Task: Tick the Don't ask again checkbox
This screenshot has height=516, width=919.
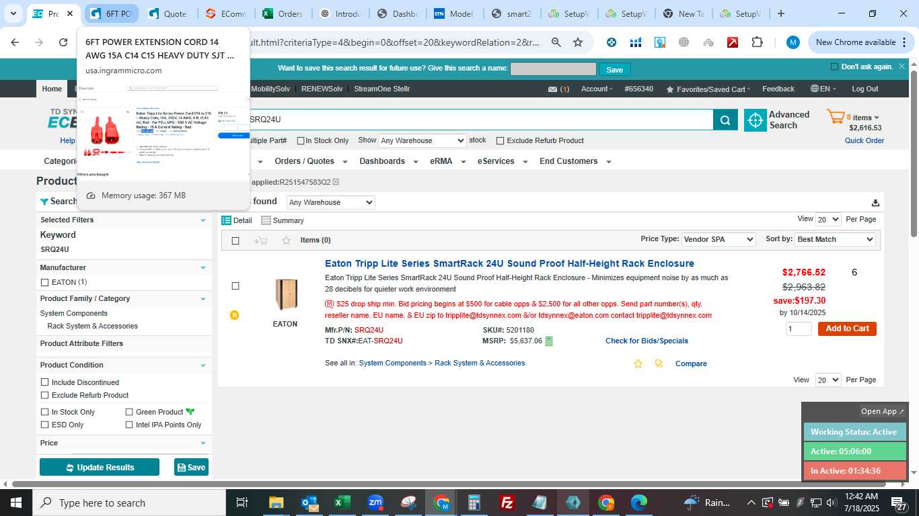Action: 834,67
